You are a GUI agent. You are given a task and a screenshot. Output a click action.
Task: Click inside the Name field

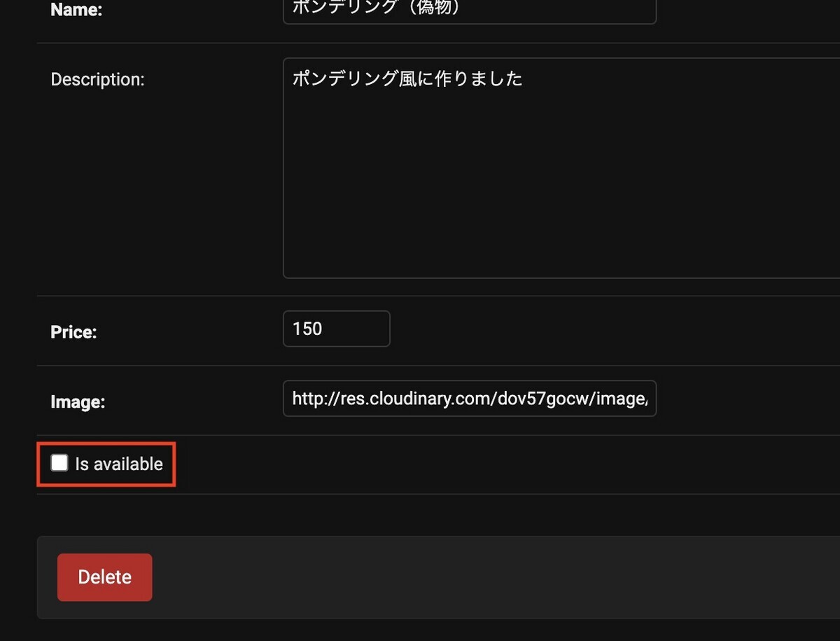coord(469,8)
